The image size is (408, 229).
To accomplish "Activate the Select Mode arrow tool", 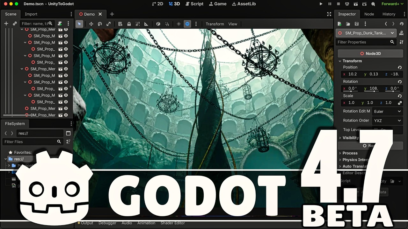I will (79, 24).
